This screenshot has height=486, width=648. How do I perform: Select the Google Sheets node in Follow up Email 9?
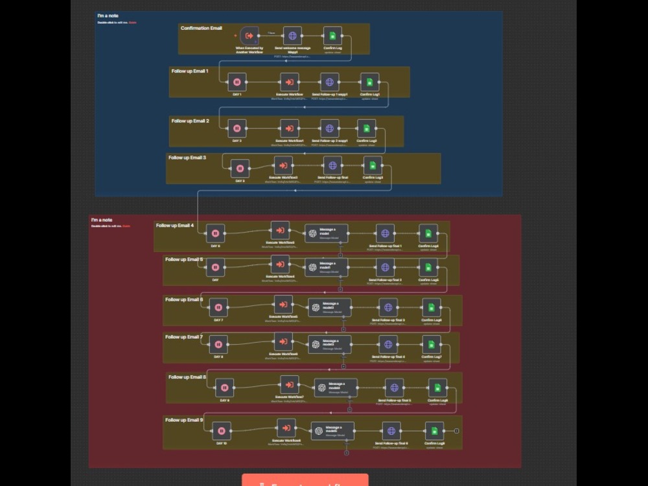pyautogui.click(x=434, y=431)
